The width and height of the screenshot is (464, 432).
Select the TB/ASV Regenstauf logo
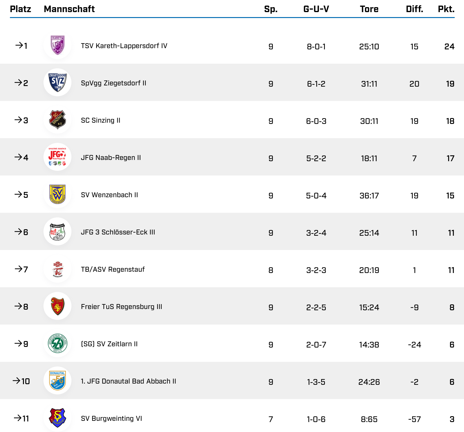pyautogui.click(x=57, y=269)
